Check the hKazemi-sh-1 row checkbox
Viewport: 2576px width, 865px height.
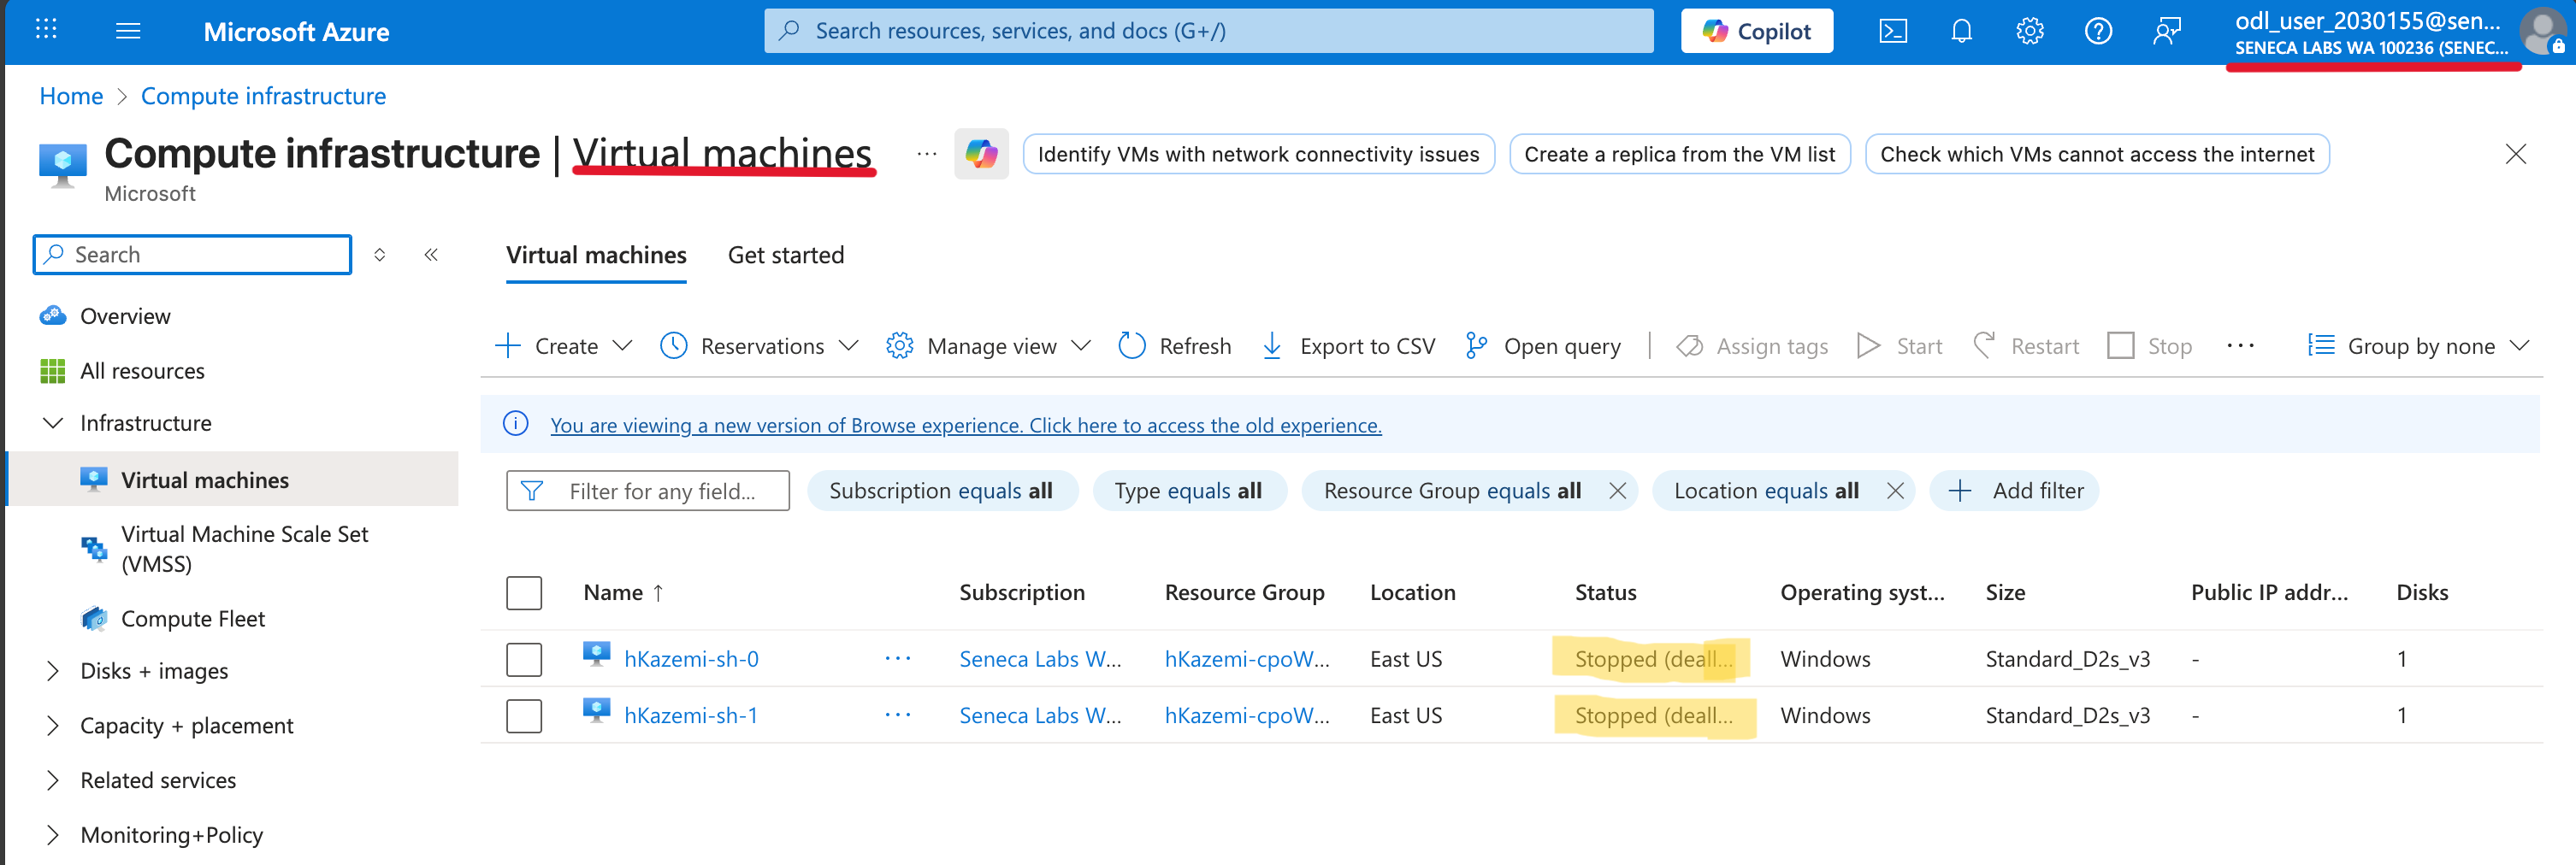pos(524,715)
